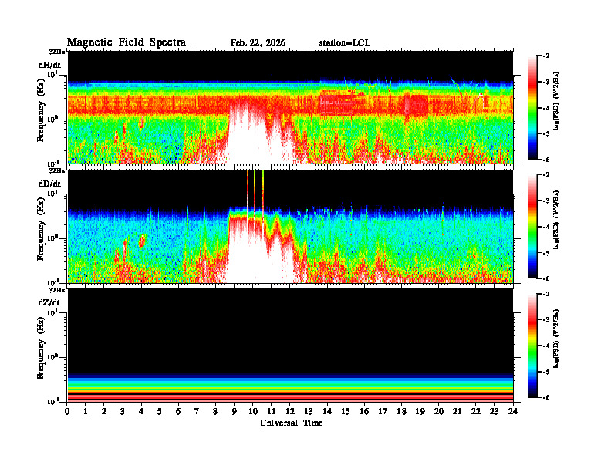
Task: Click the '-2' label on top color bar
Action: point(546,56)
